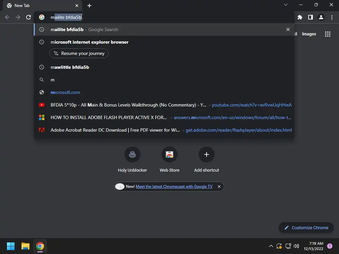Image resolution: width=339 pixels, height=254 pixels.
Task: Open the Adobe Flash Player install suggestion
Action: coord(164,117)
